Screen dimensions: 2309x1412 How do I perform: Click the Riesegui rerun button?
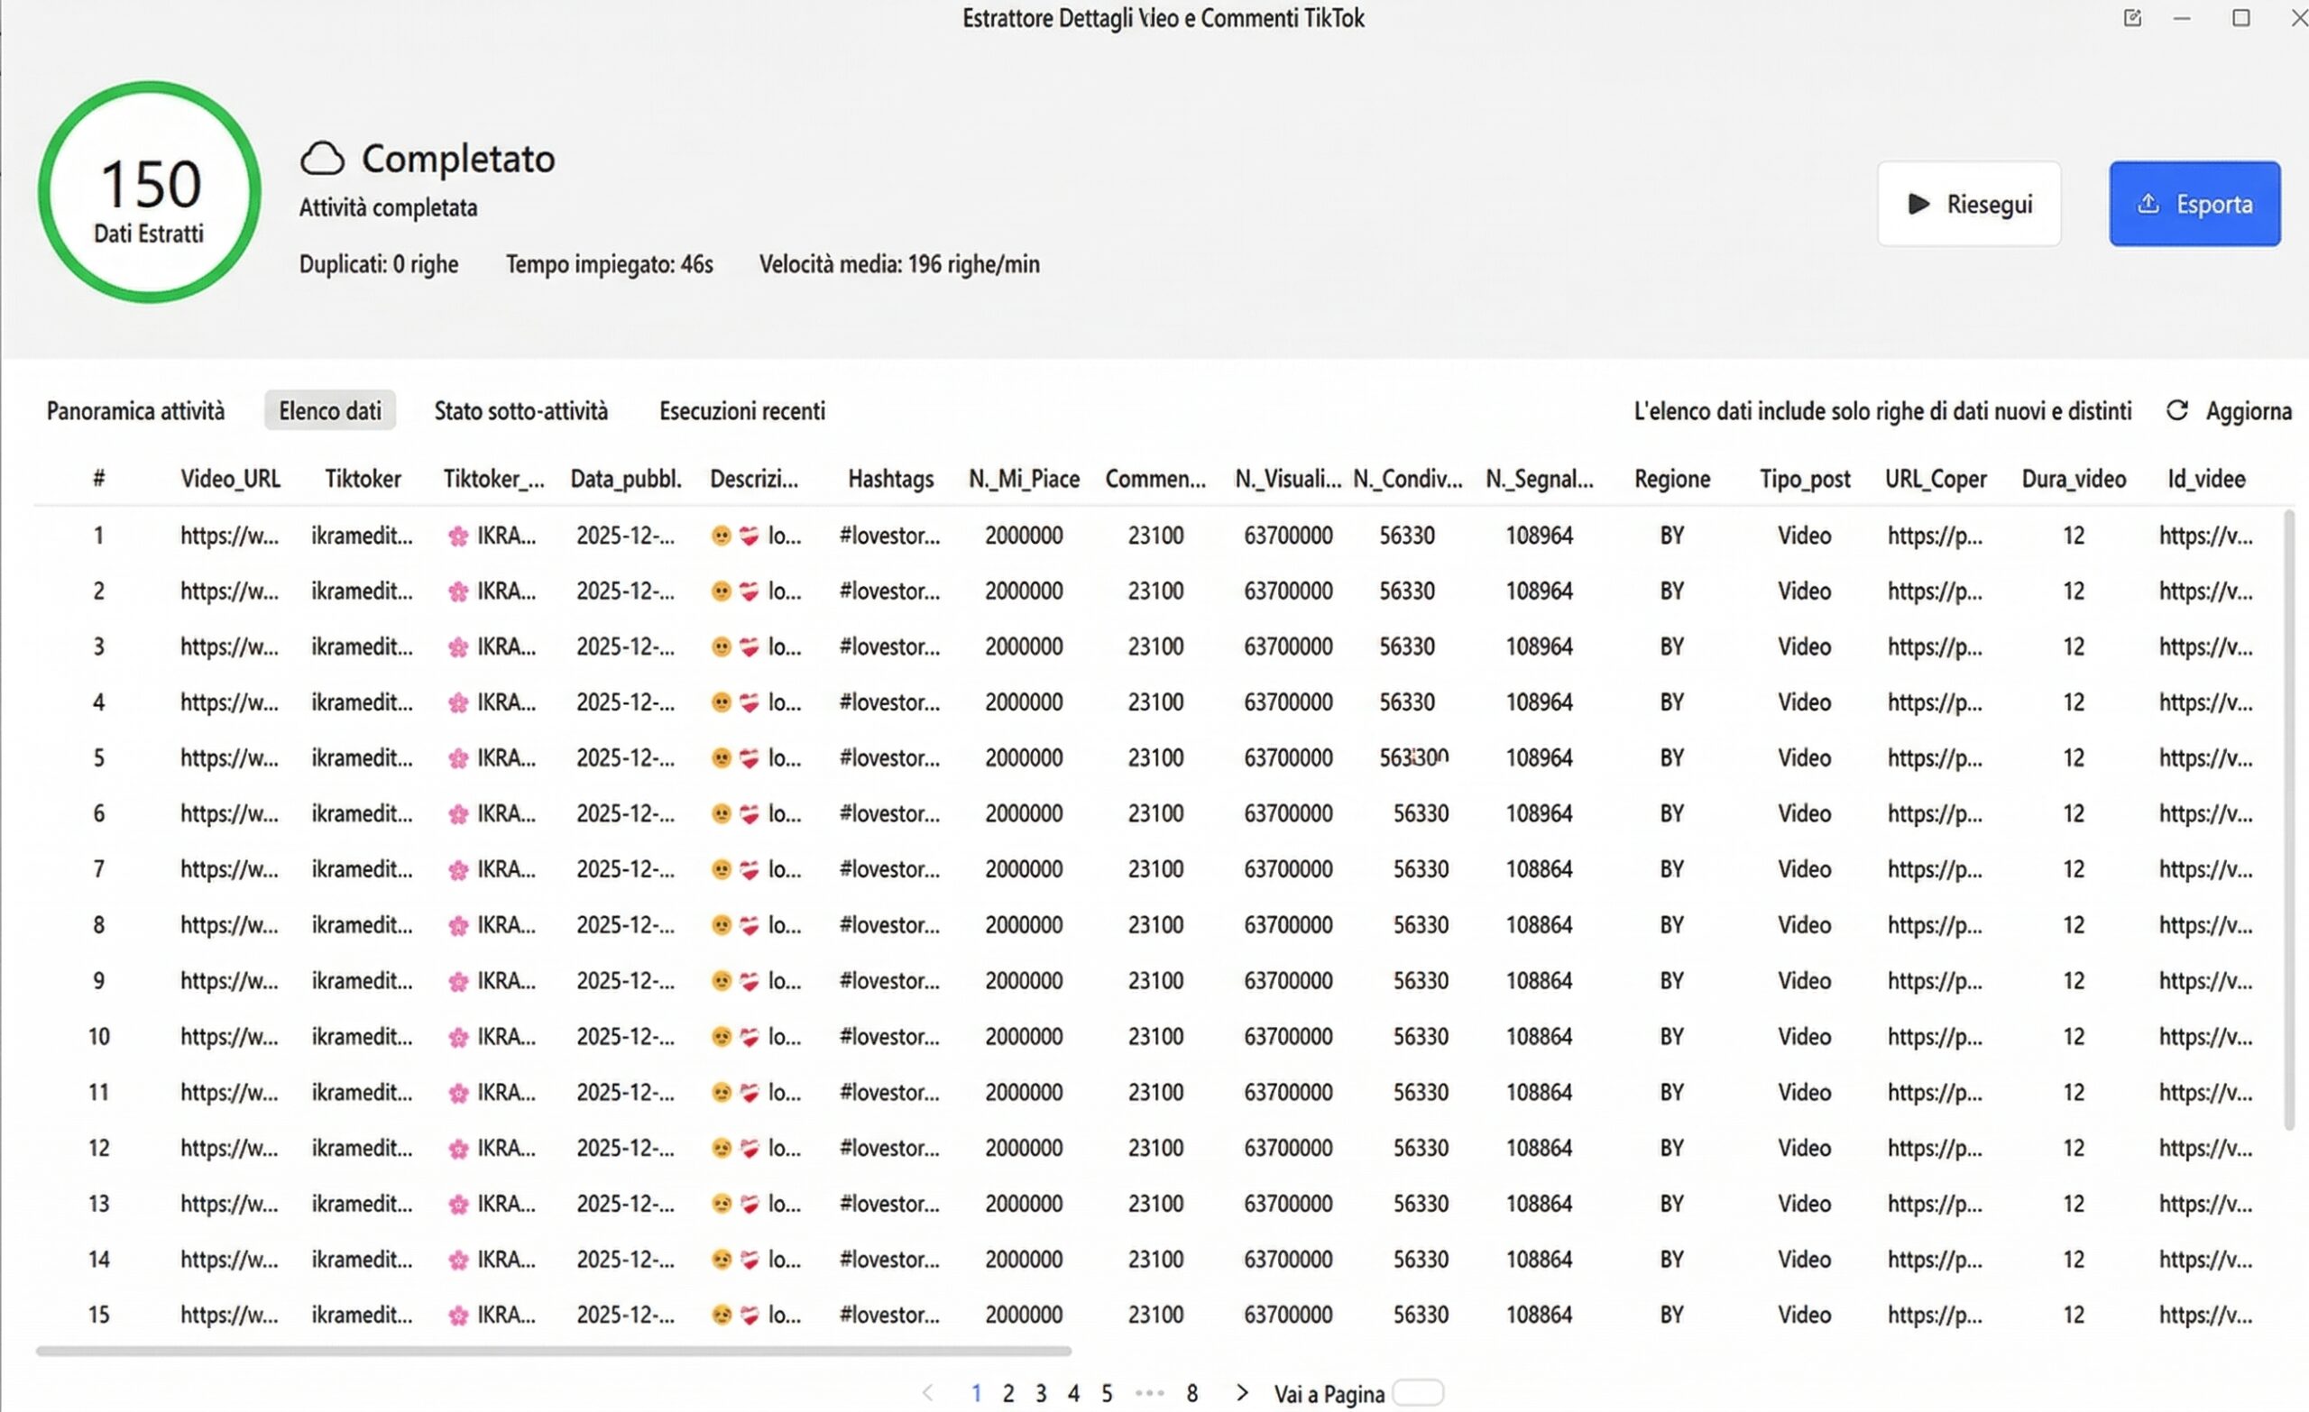pos(1969,203)
